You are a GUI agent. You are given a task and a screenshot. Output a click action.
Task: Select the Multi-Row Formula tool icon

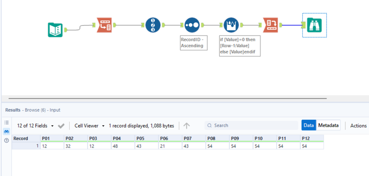coord(231,25)
